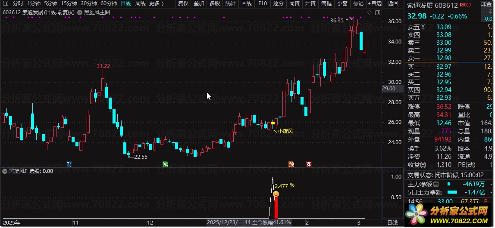Click the 逐分 toolbar button
This screenshot has width=495, height=228.
tap(279, 3)
